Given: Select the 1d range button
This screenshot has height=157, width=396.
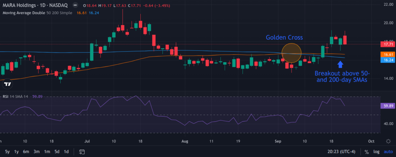Looking at the screenshot, I should (66, 151).
